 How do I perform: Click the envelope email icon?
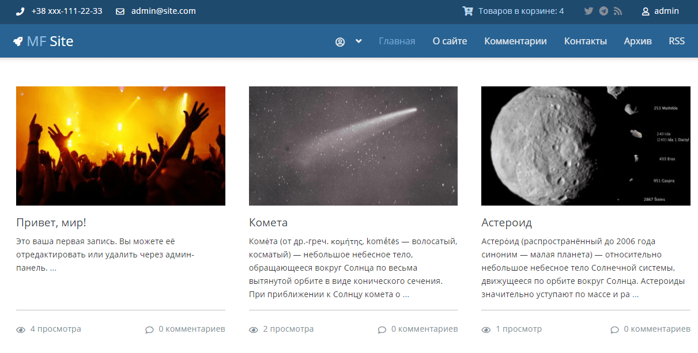coord(120,11)
